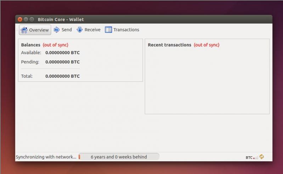
Task: Open the BTC unit selector in status bar
Action: 249,157
